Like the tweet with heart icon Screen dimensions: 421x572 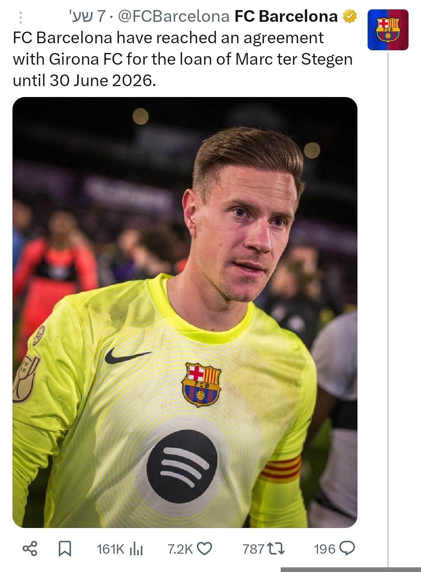205,549
